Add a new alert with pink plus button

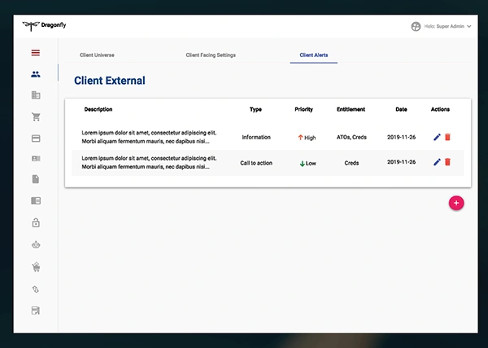click(456, 203)
